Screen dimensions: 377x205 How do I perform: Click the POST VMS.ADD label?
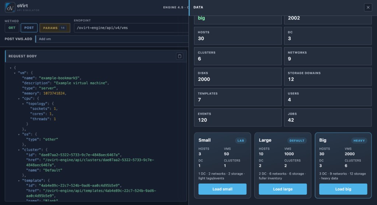tap(18, 39)
